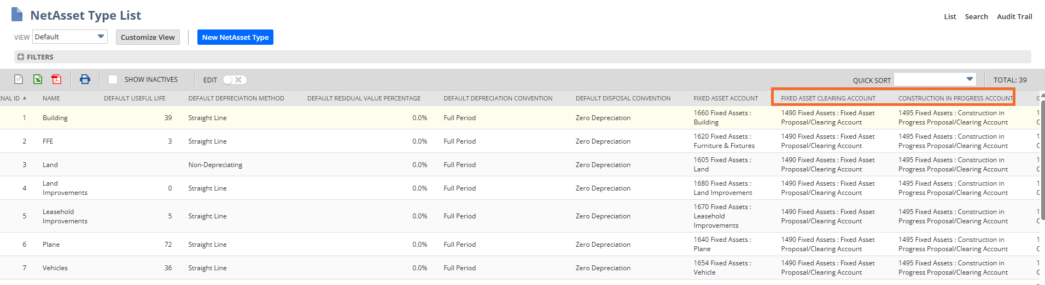Click the NetAsset Type List page icon
This screenshot has width=1045, height=285.
[17, 14]
